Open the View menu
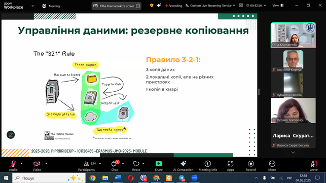 (278, 6)
